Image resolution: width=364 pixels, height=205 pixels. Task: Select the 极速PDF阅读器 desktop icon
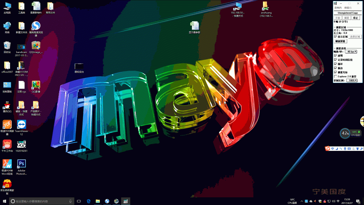coord(7,128)
